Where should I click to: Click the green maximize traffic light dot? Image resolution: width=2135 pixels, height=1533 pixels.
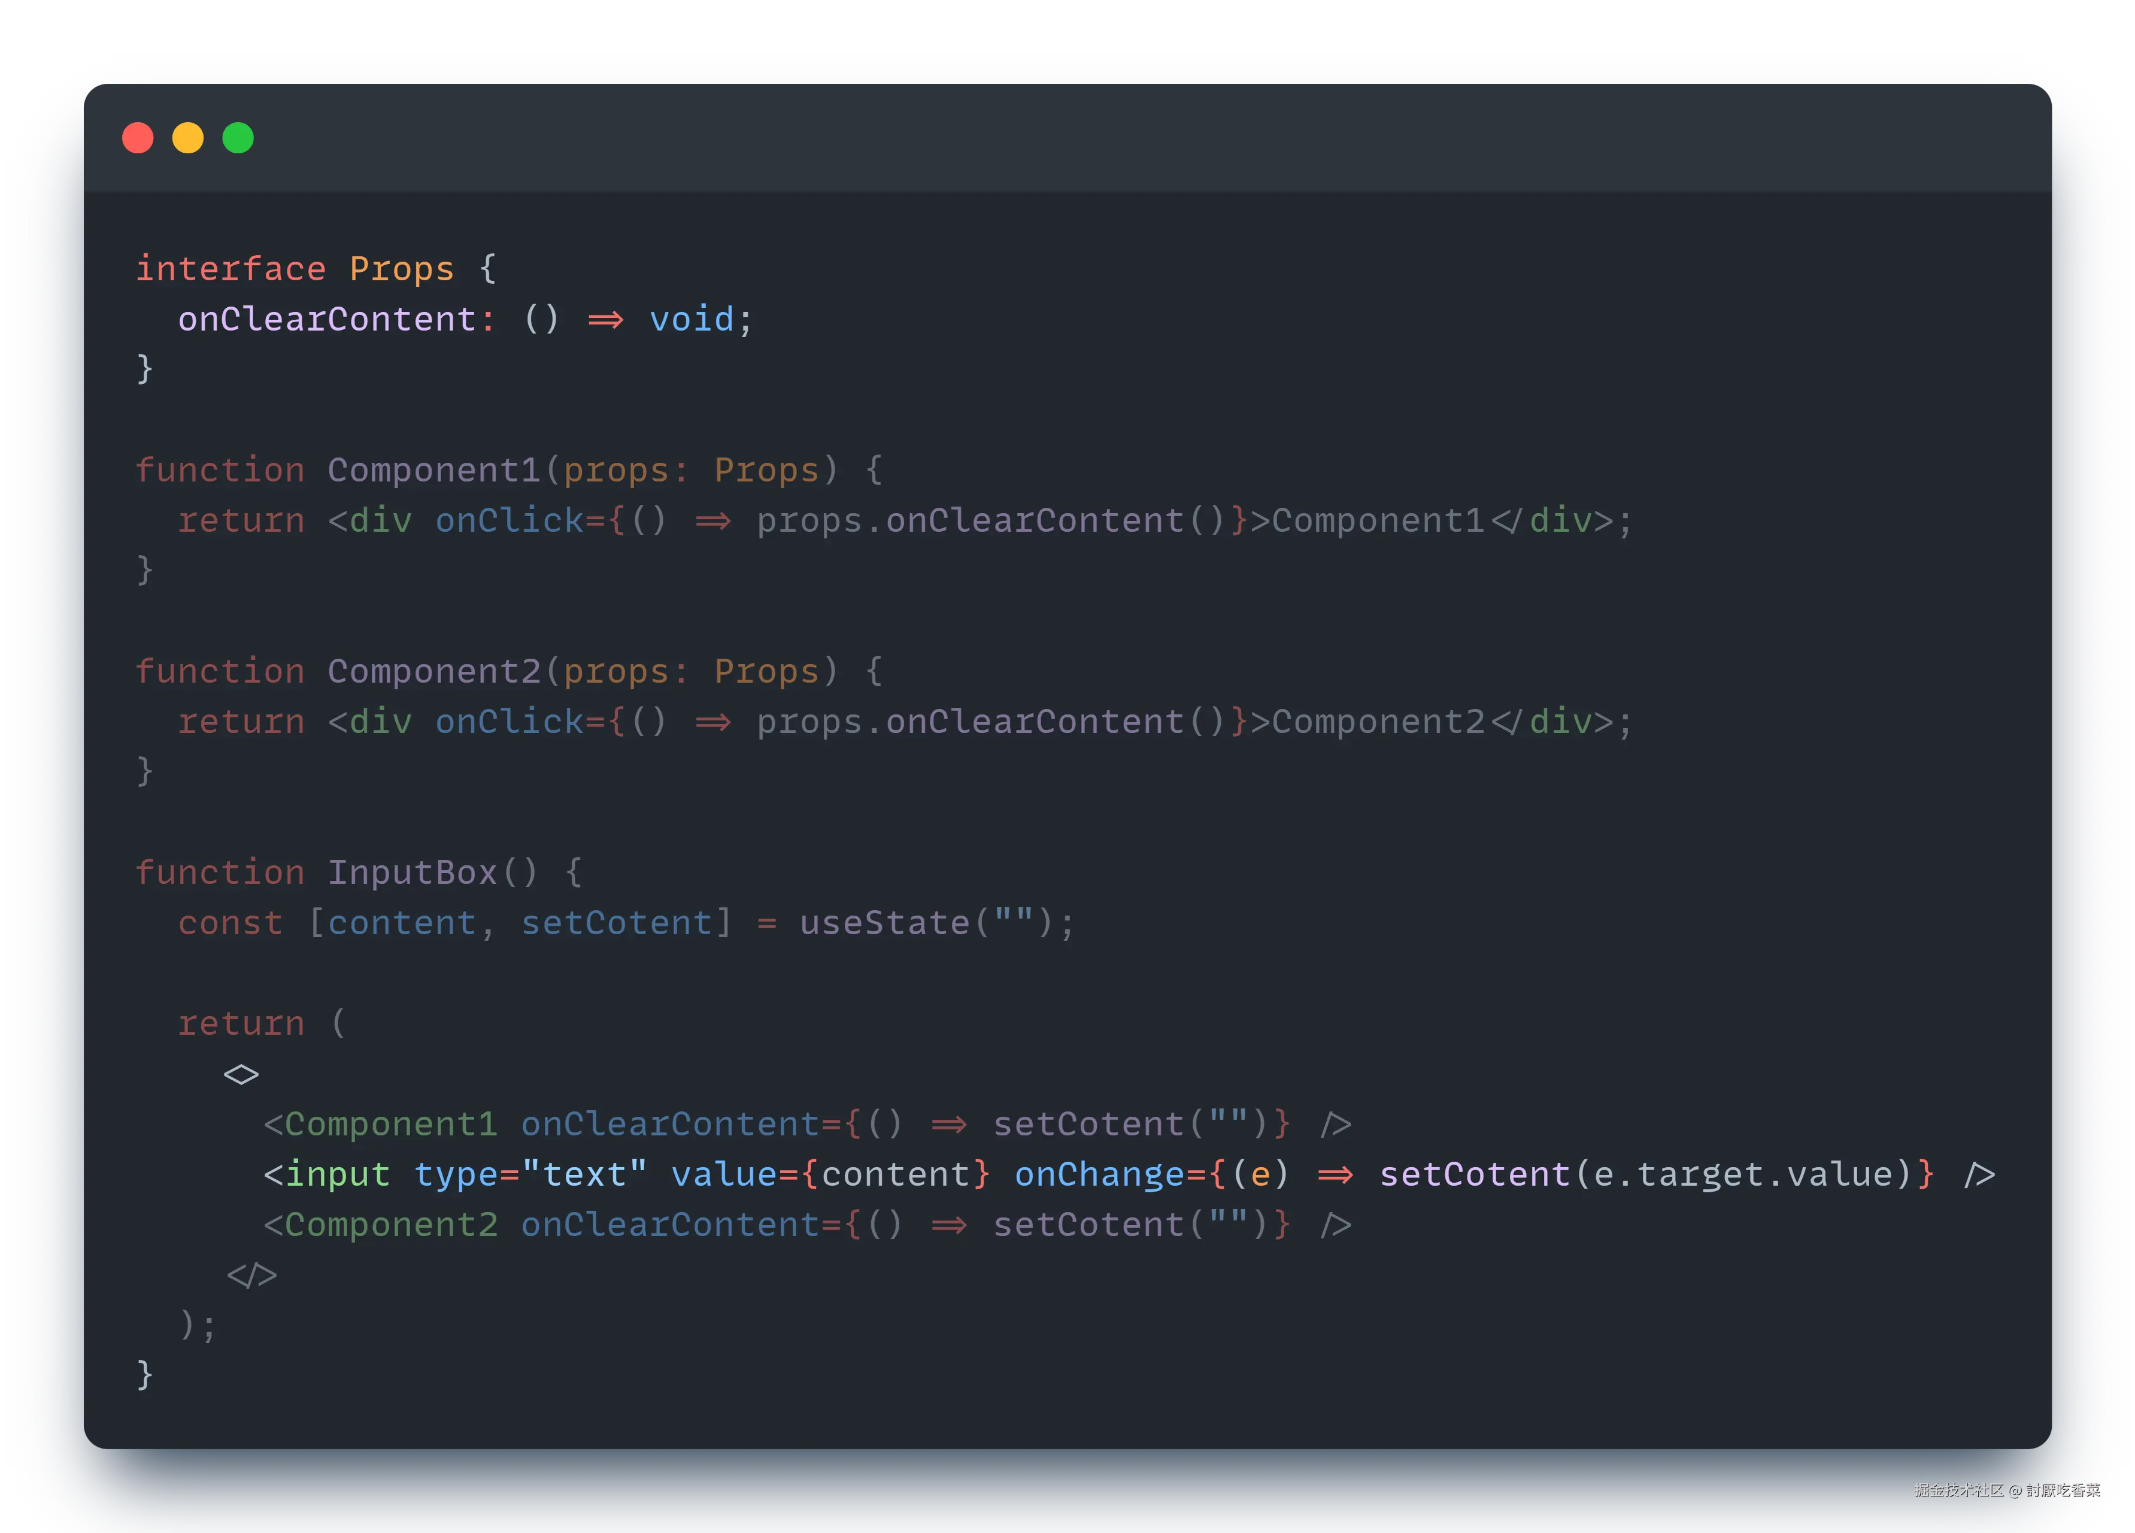pos(238,138)
